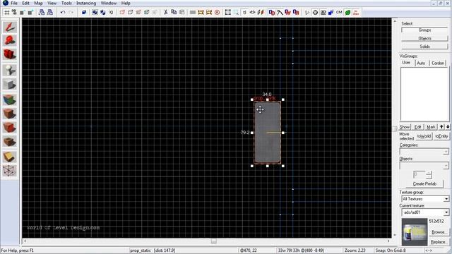The height and width of the screenshot is (254, 452).
Task: Click the Paste toolbar icon
Action: [x=182, y=13]
